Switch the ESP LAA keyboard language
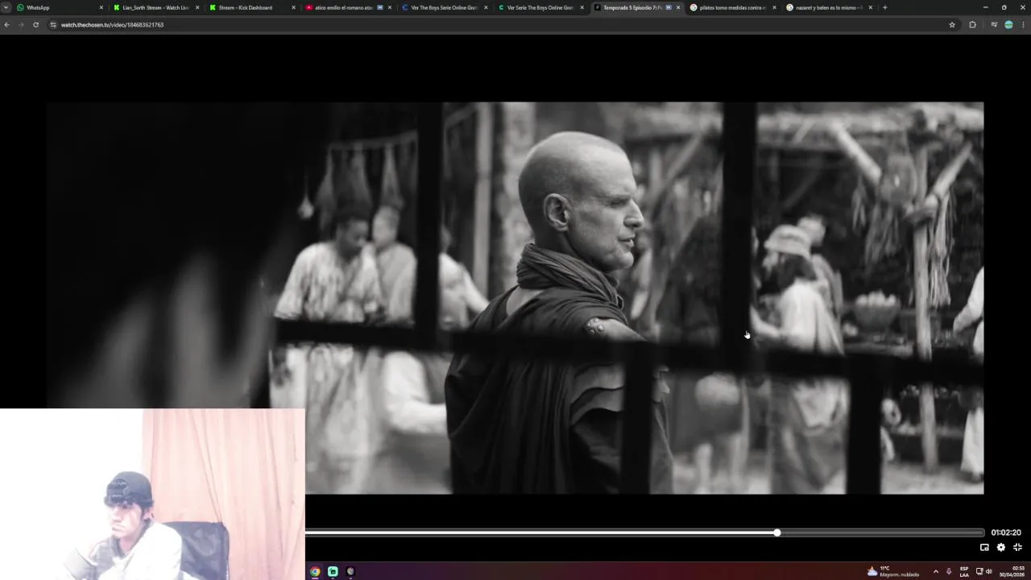Screen dimensions: 1031x580 [x=964, y=571]
